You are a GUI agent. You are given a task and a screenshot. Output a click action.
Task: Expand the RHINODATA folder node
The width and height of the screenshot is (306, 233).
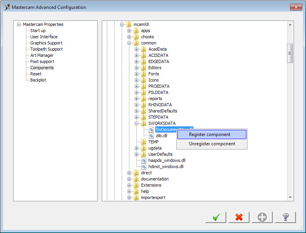coord(137,105)
